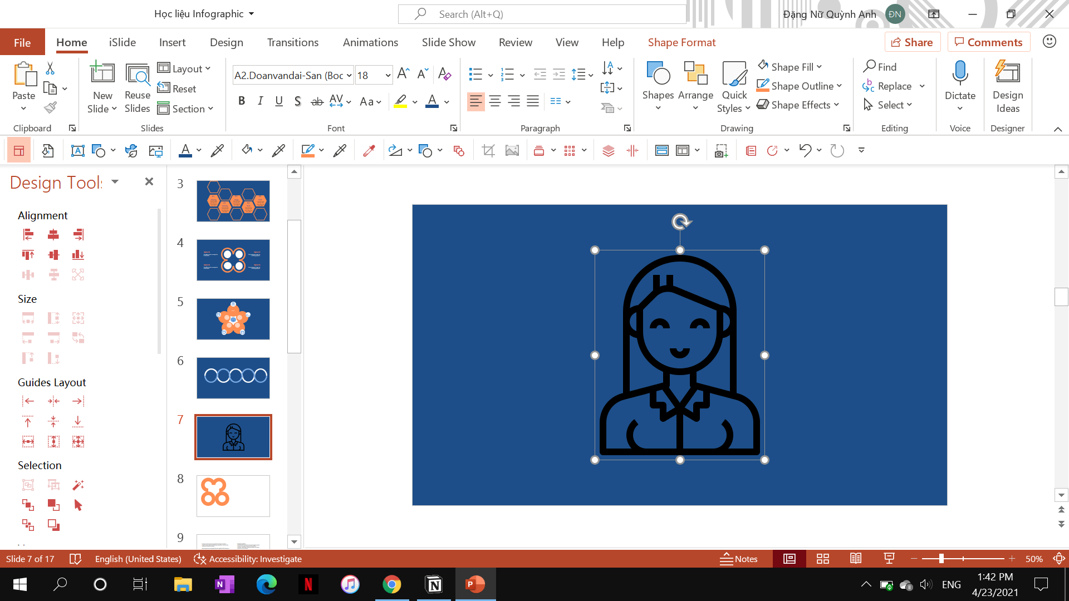Image resolution: width=1069 pixels, height=601 pixels.
Task: Open the feedback smiley icon
Action: (1050, 42)
